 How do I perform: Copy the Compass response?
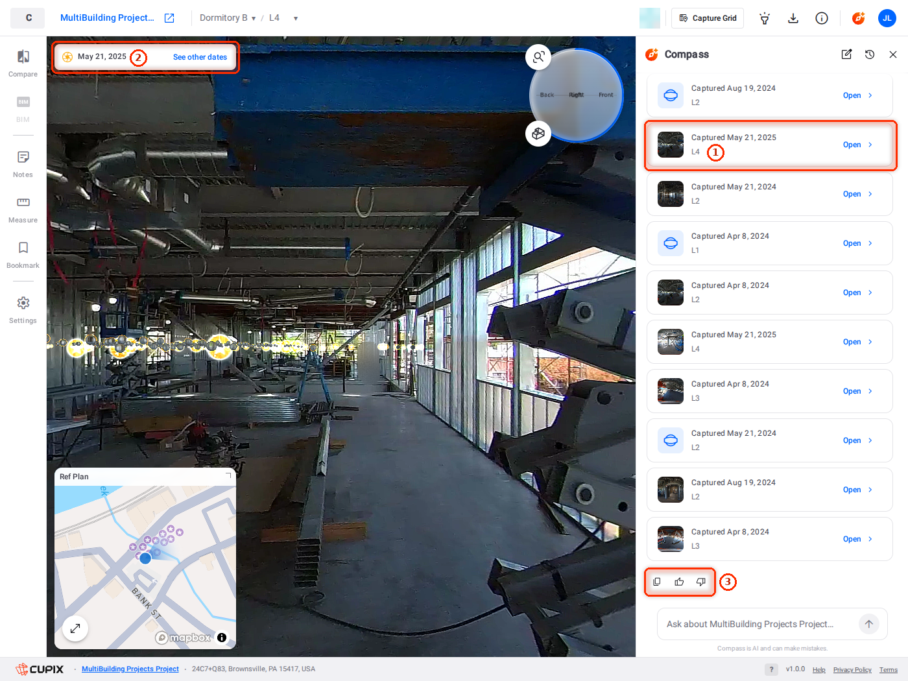click(x=657, y=582)
